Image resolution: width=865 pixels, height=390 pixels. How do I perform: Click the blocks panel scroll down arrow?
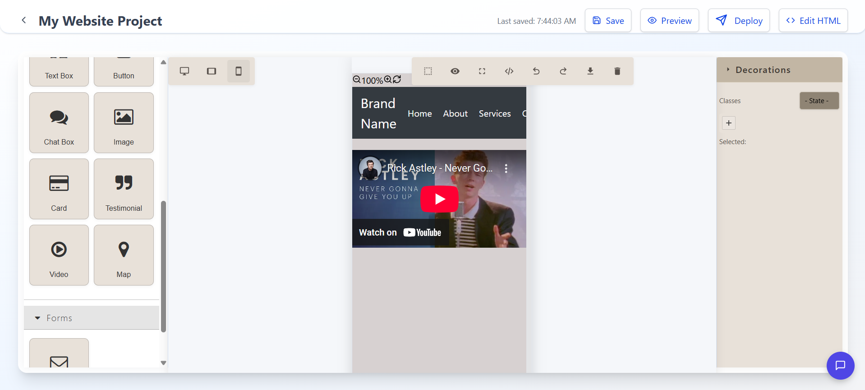tap(163, 363)
